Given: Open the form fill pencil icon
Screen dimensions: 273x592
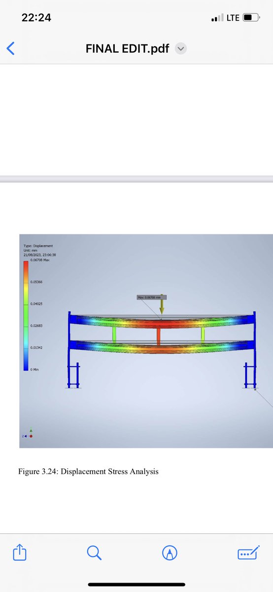Looking at the screenshot, I should pyautogui.click(x=248, y=553).
